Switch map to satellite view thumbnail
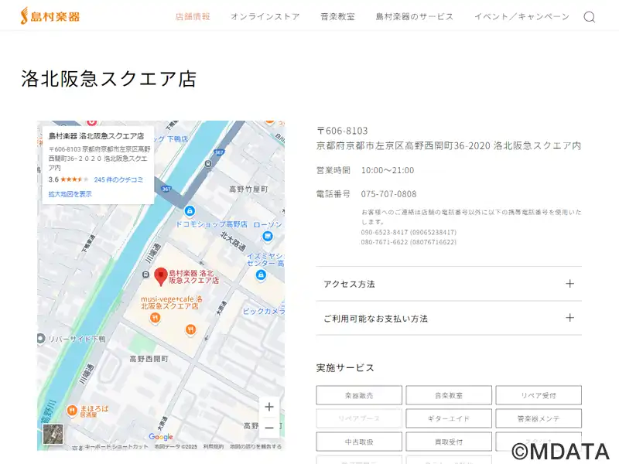Screen dimensions: 619x464 tap(53, 435)
